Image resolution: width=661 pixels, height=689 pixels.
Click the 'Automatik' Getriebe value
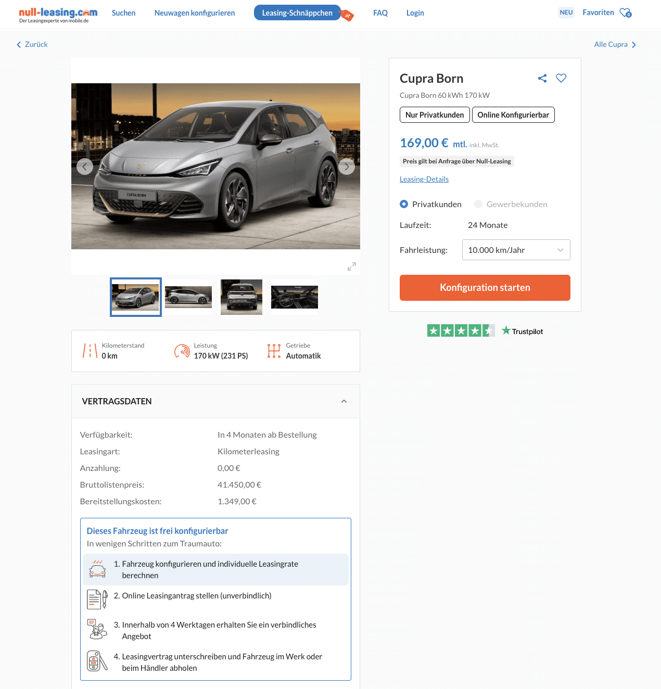click(x=303, y=356)
